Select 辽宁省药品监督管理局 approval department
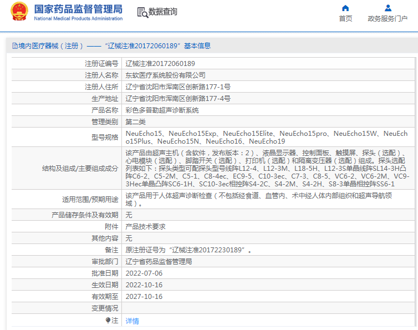Viewport: 418px width, 330px height. point(159,261)
